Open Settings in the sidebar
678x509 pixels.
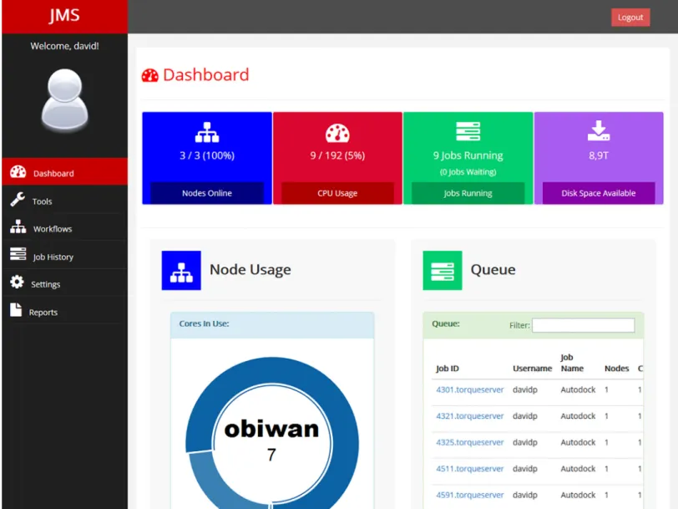click(x=65, y=282)
